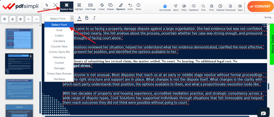Viewport: 274px width, 117px height.
Task: Select the Highlight tool
Action: tap(79, 7)
